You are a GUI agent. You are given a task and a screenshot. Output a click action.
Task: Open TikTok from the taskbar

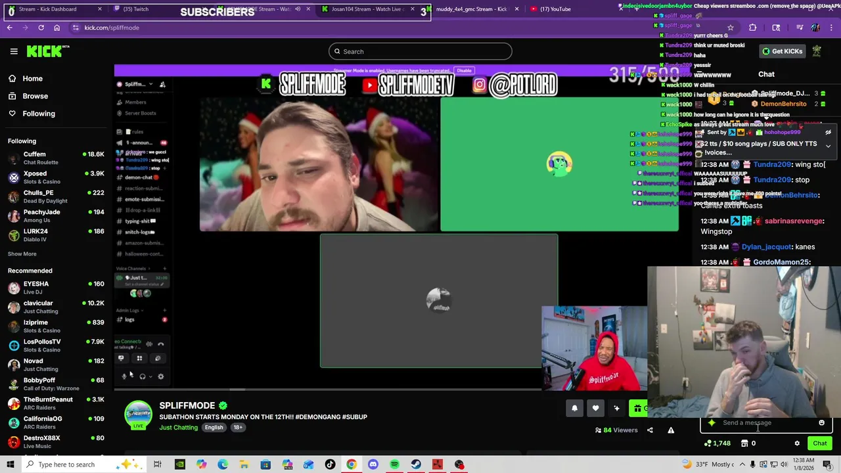point(330,464)
